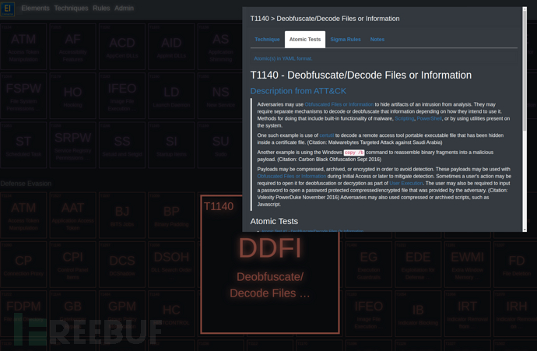The height and width of the screenshot is (351, 537).
Task: Select the CPI Control Panel Items tile
Action: (x=72, y=265)
